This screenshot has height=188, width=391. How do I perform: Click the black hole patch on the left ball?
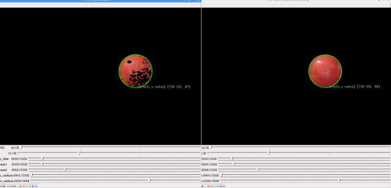130,62
